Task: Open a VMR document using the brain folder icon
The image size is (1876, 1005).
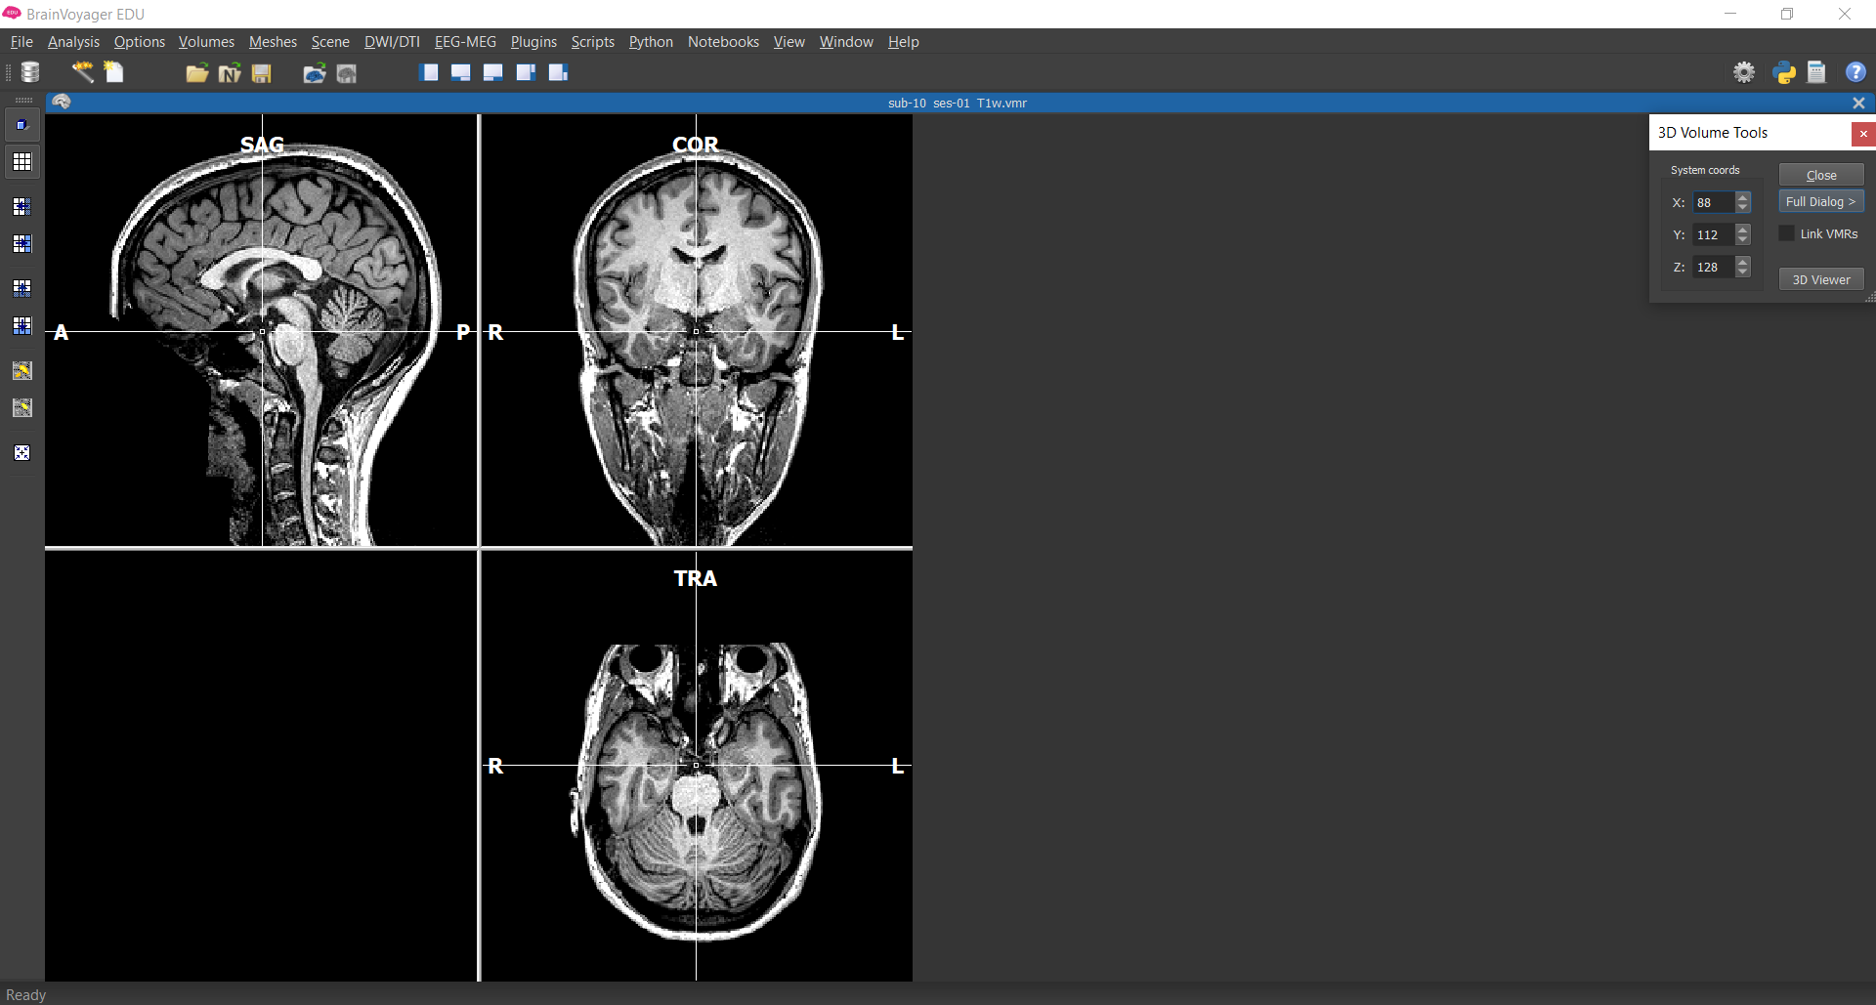Action: [x=315, y=73]
